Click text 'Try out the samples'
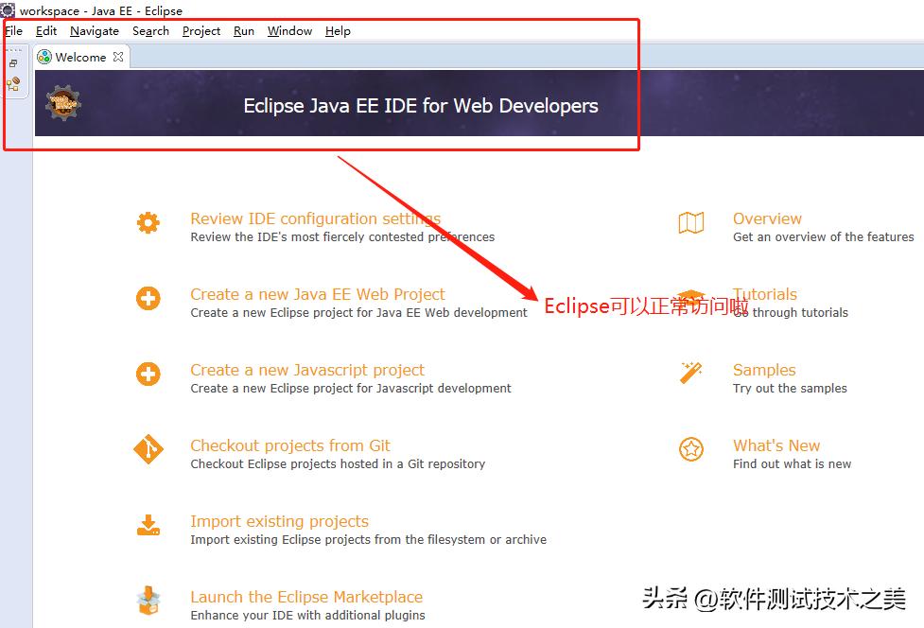 pos(790,388)
